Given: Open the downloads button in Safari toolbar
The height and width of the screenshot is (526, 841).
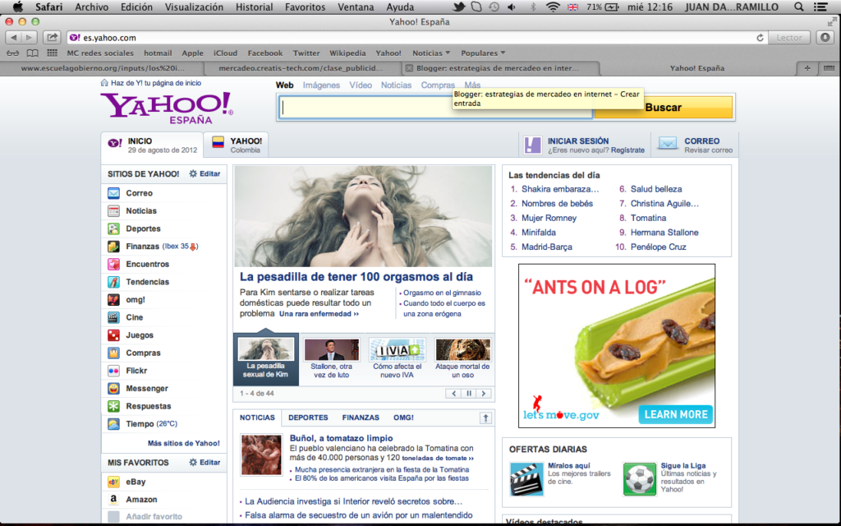Looking at the screenshot, I should (x=825, y=38).
